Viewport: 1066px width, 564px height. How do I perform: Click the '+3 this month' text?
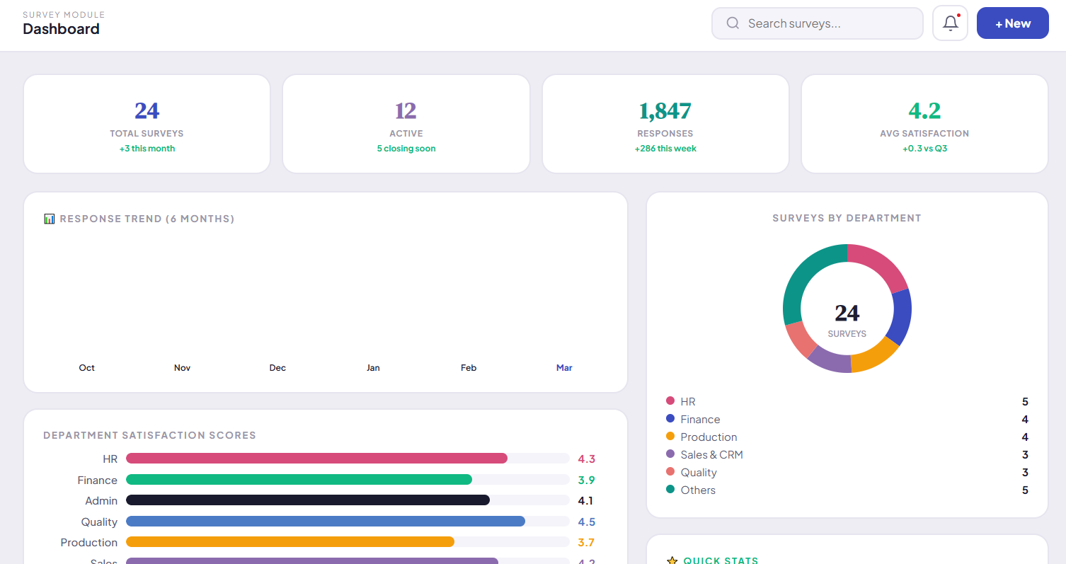click(x=147, y=149)
